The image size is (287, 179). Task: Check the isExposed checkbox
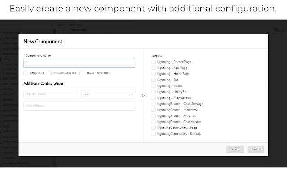pos(26,72)
